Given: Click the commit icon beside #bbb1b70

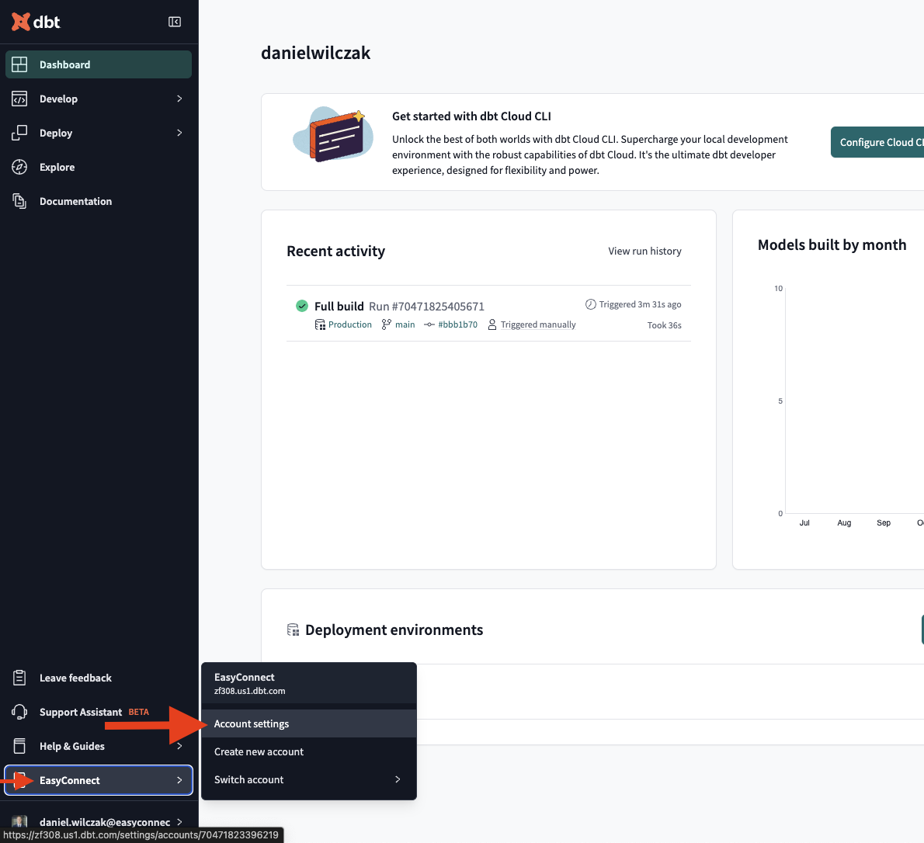Looking at the screenshot, I should (x=429, y=324).
